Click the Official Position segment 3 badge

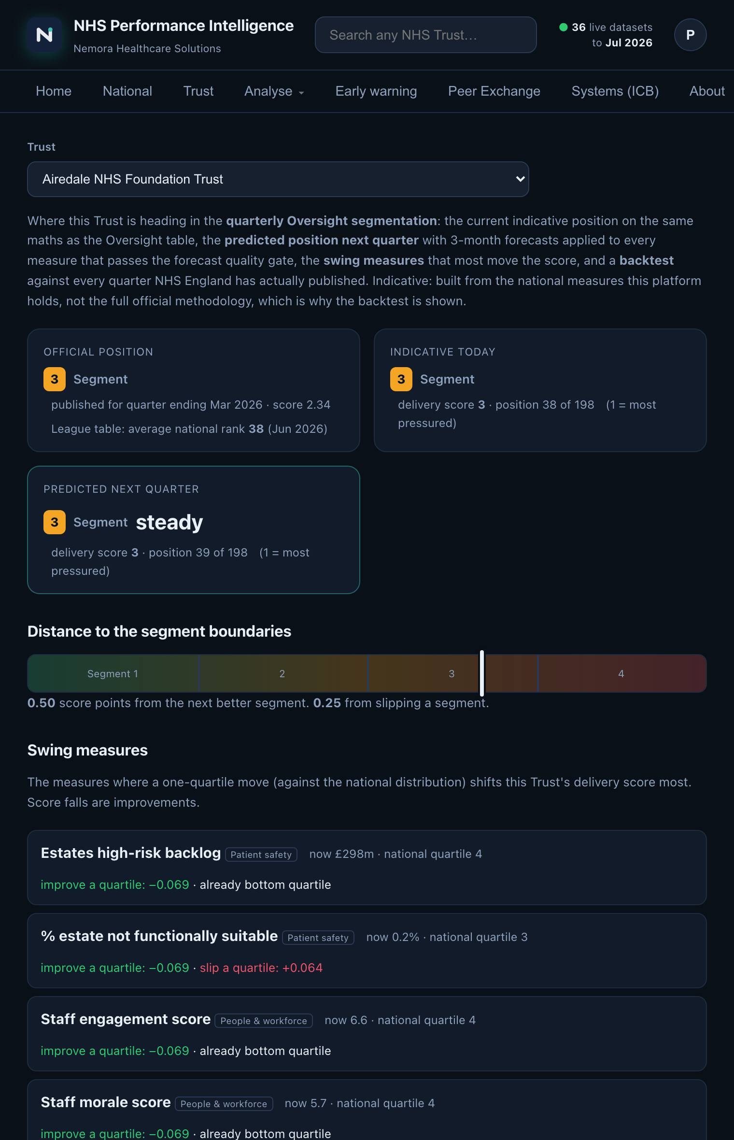tap(55, 379)
